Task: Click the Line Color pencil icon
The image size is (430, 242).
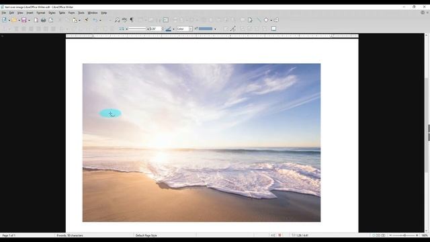Action: (x=169, y=28)
